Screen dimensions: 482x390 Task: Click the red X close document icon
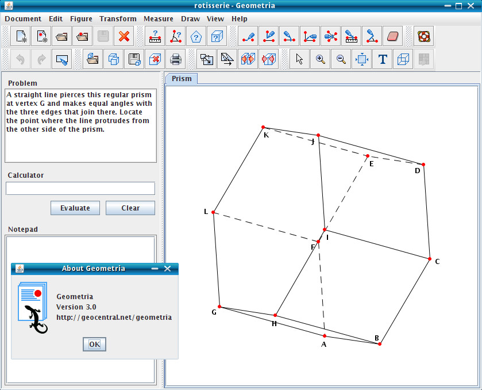pos(124,37)
